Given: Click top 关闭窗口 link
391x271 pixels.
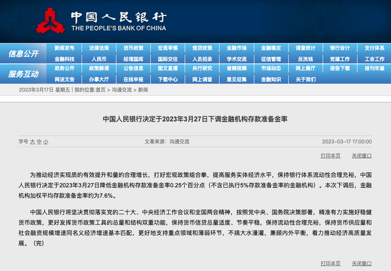Looking at the screenshot, I should point(362,156).
